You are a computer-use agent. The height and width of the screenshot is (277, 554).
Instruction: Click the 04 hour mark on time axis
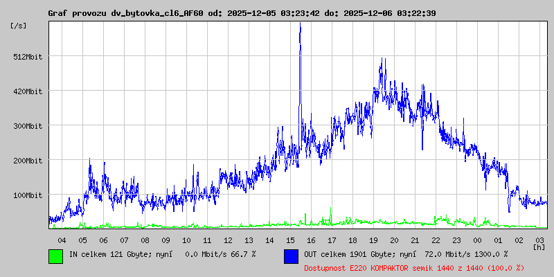[62, 240]
